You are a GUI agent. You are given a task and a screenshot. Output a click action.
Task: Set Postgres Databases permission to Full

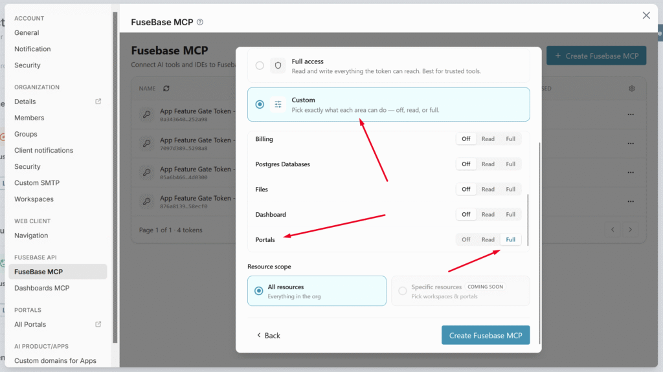pyautogui.click(x=511, y=164)
